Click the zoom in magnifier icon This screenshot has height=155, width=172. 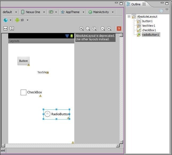[x=109, y=29]
